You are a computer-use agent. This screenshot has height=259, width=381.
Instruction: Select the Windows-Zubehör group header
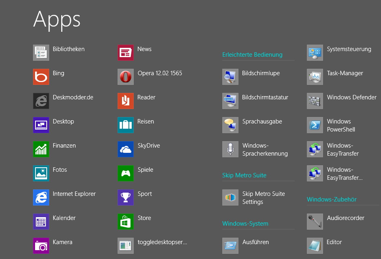[332, 199]
